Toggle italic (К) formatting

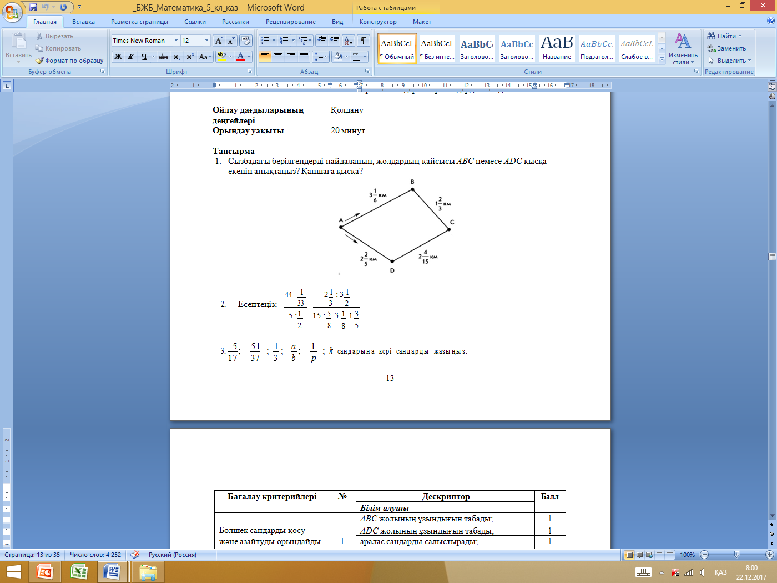(131, 57)
